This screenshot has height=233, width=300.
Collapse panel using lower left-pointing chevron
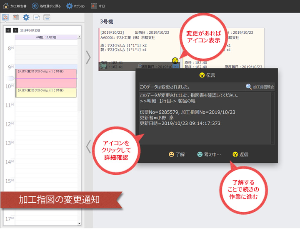pyautogui.click(x=88, y=146)
